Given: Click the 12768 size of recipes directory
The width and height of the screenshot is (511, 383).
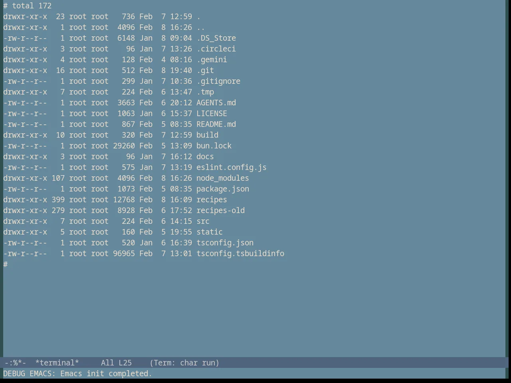Looking at the screenshot, I should click(x=124, y=199).
